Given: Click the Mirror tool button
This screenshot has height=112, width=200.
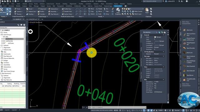Looking at the screenshot, I should pos(99,12).
